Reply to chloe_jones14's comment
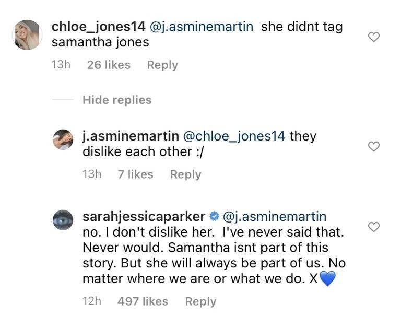The height and width of the screenshot is (316, 401). [162, 65]
